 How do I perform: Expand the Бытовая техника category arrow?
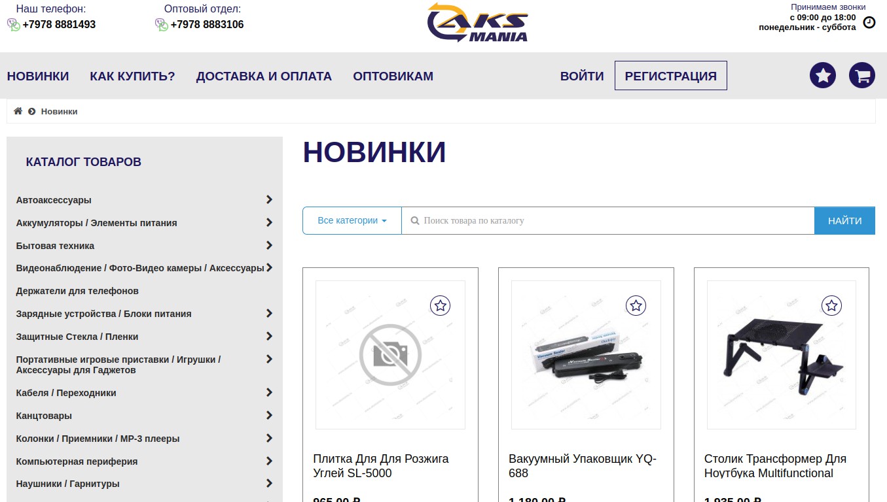pyautogui.click(x=269, y=245)
